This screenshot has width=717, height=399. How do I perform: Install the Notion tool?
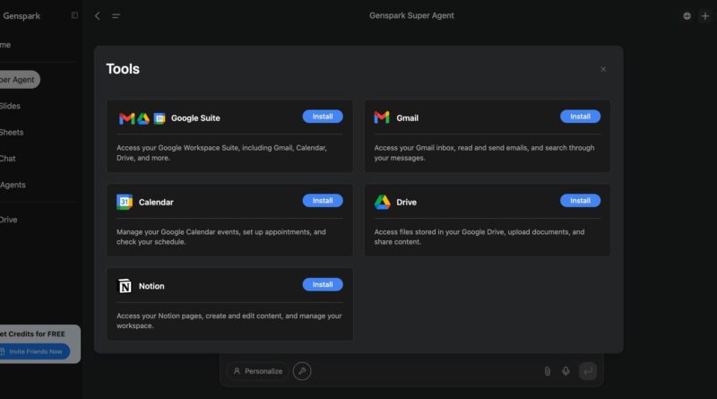pyautogui.click(x=323, y=284)
